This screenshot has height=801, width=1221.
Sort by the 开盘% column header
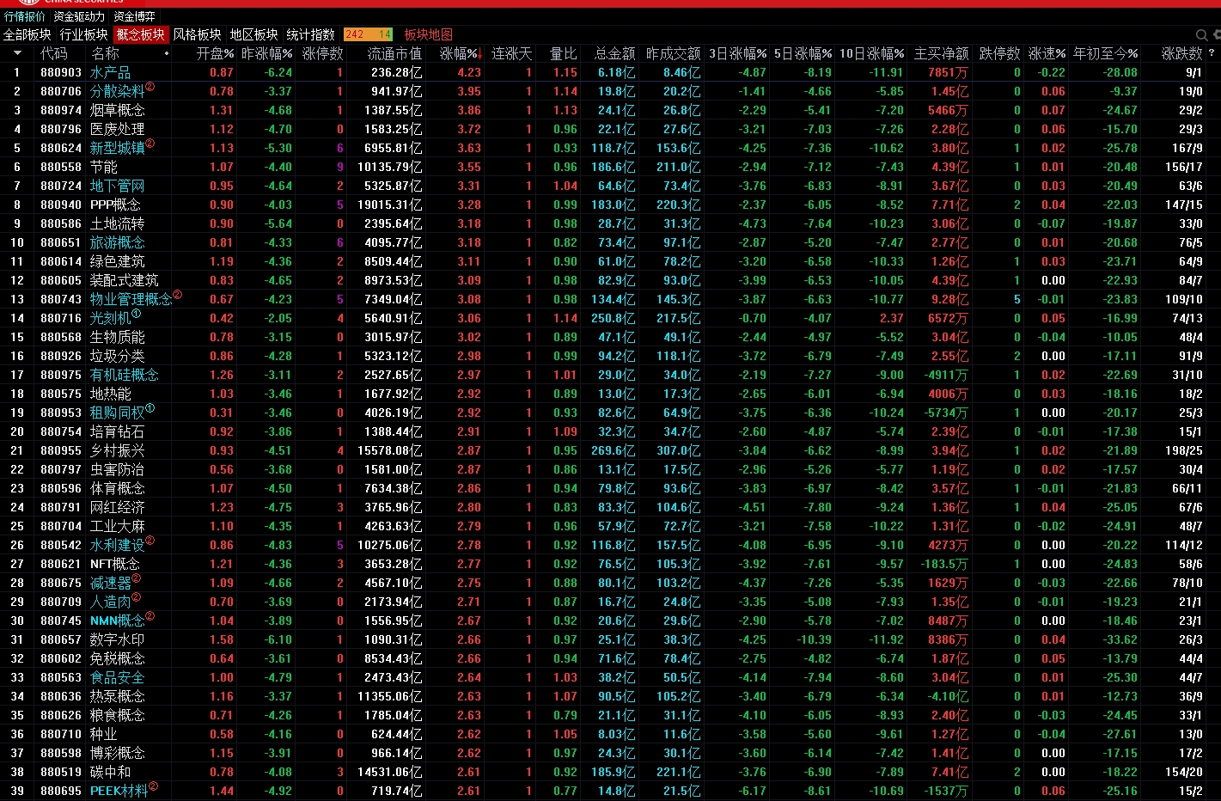[x=215, y=53]
